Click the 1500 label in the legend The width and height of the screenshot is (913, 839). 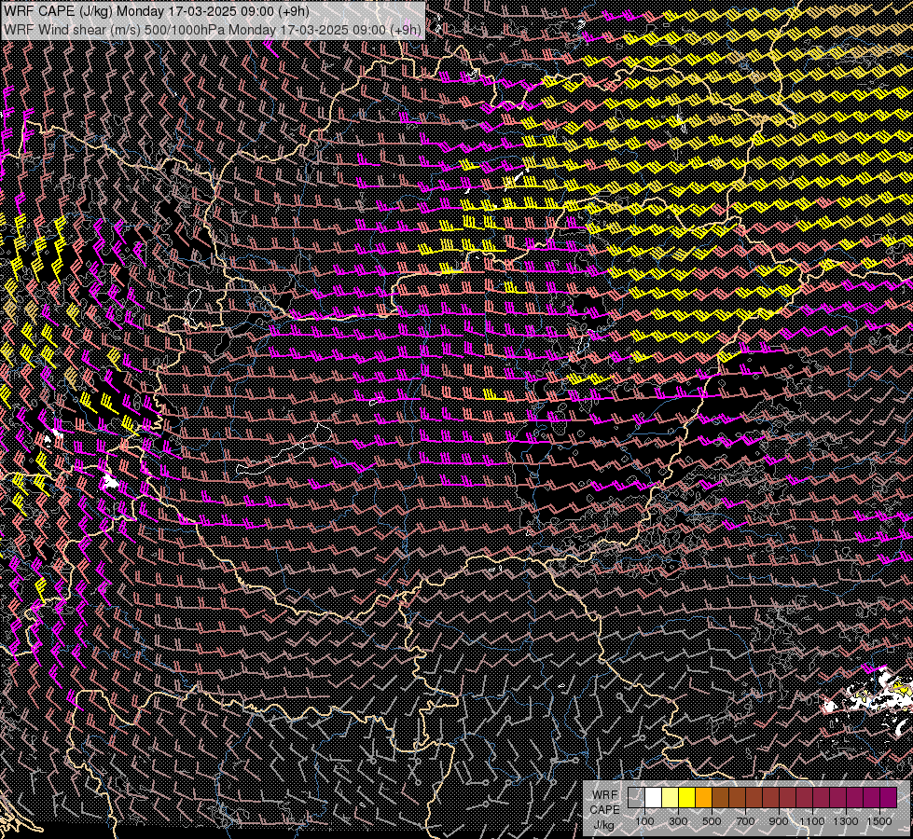[x=879, y=821]
